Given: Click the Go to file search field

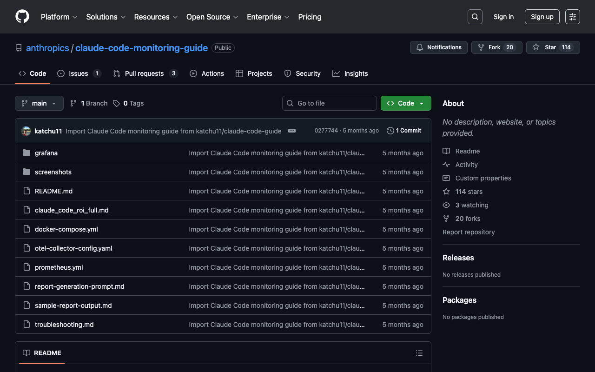Looking at the screenshot, I should coord(330,103).
